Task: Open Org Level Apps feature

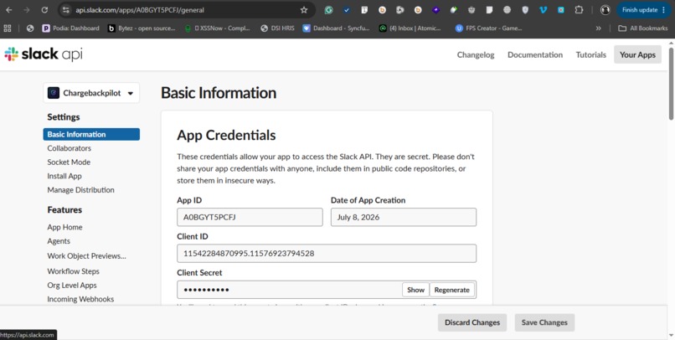Action: point(72,286)
